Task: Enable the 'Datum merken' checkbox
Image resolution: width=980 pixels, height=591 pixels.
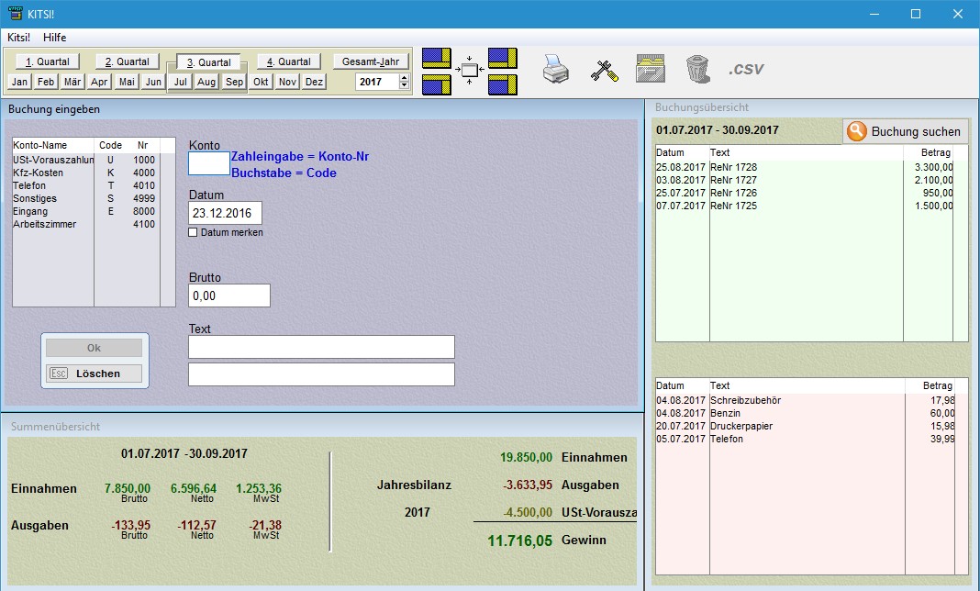Action: click(x=193, y=233)
